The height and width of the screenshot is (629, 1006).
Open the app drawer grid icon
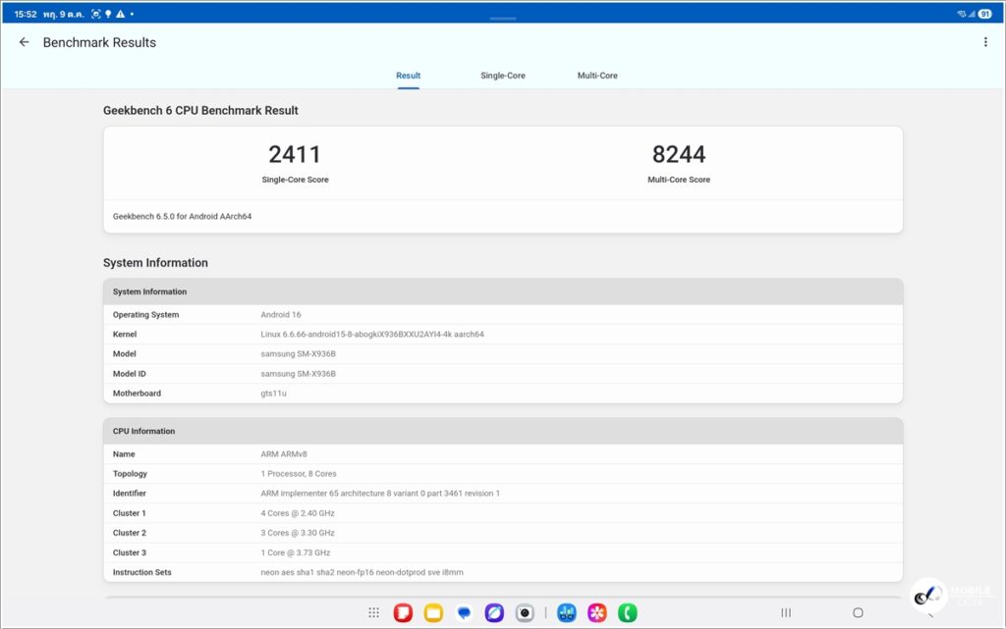373,612
